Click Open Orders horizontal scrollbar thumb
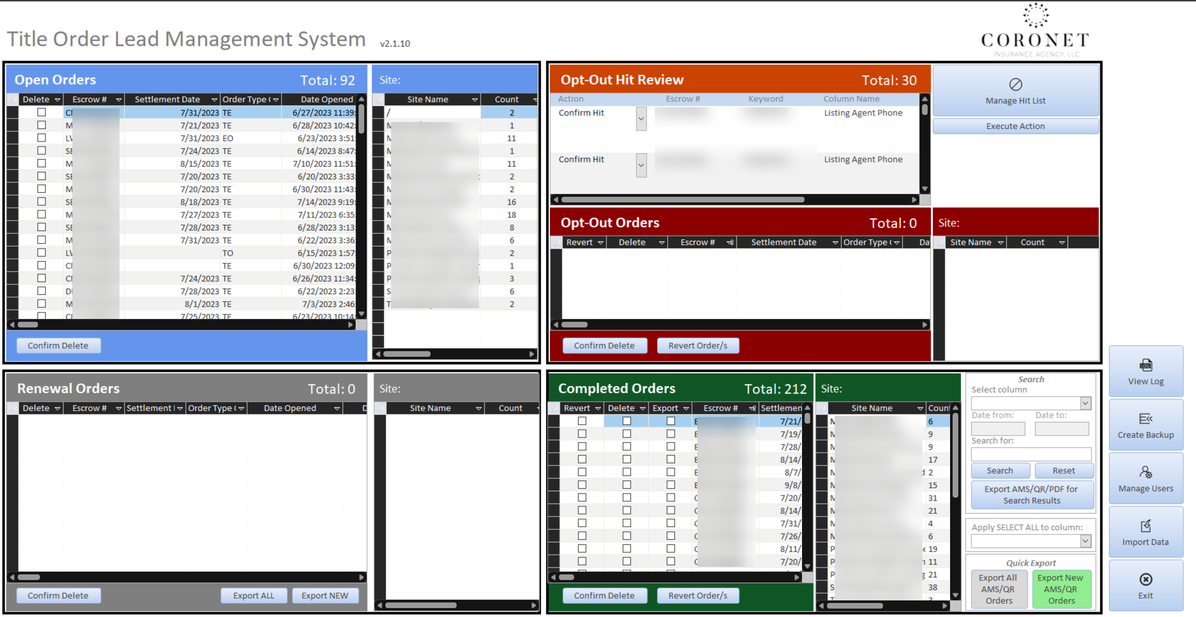The image size is (1196, 617). [x=28, y=325]
